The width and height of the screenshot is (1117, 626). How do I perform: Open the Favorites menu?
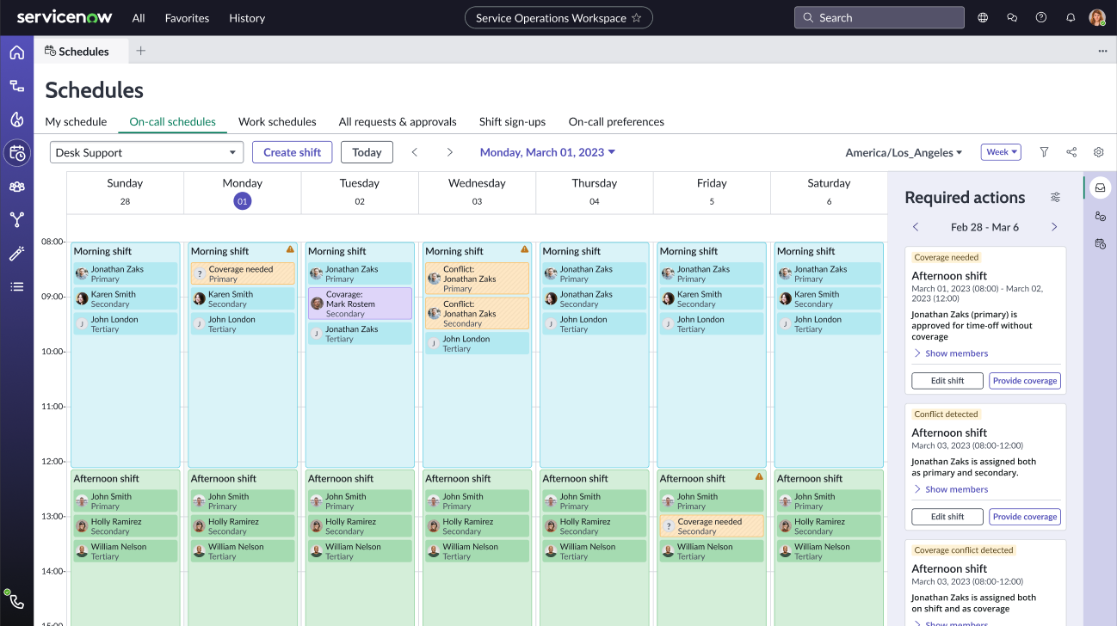tap(187, 18)
